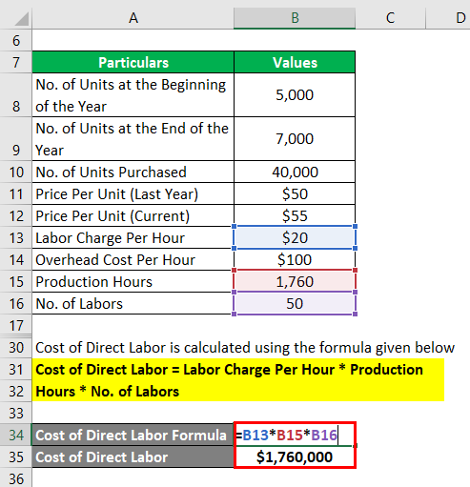Click Cost of Direct Labor Formula label
The width and height of the screenshot is (470, 487).
tap(133, 435)
